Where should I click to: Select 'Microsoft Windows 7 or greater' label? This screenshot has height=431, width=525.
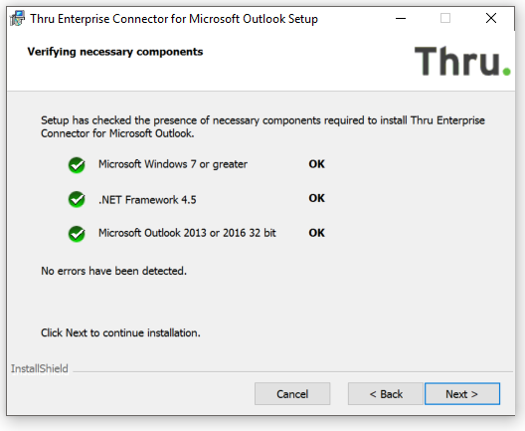click(x=173, y=164)
